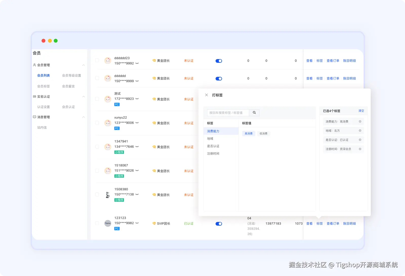Click 清空 to clear selected tags
The height and width of the screenshot is (276, 405).
(x=361, y=111)
